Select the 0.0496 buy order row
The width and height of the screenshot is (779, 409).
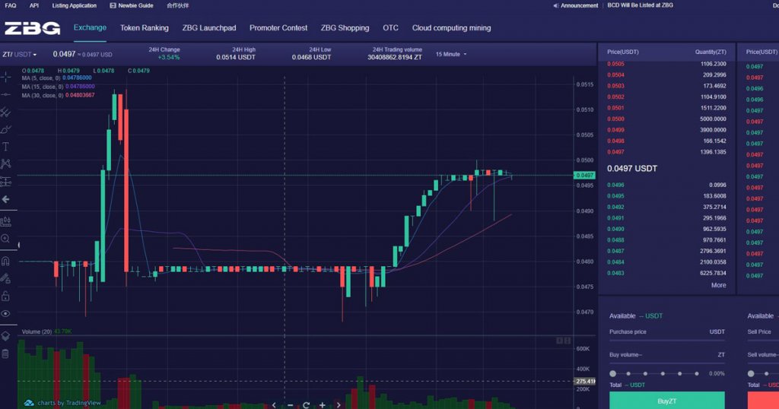tap(666, 185)
